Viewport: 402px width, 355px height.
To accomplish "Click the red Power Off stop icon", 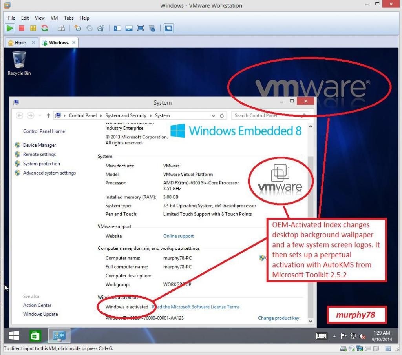I will click(x=22, y=28).
